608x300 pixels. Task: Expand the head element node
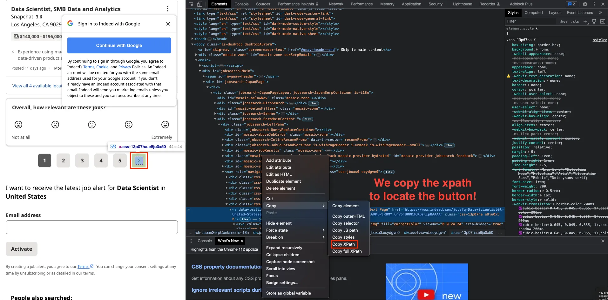[x=193, y=39]
